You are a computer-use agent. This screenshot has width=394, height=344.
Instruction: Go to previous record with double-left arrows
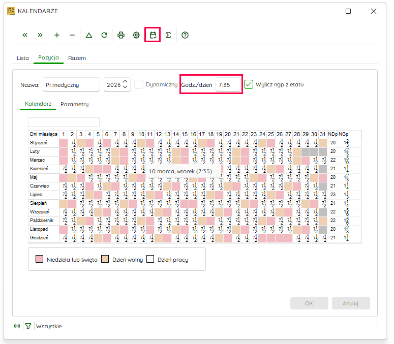click(x=25, y=35)
